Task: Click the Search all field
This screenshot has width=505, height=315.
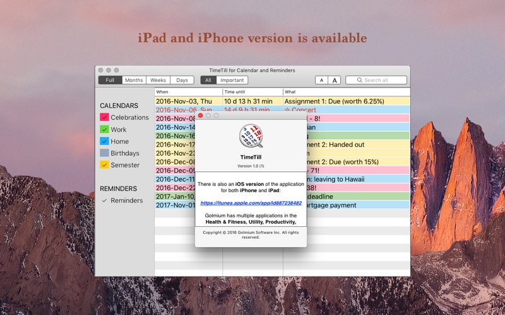Action: point(376,80)
